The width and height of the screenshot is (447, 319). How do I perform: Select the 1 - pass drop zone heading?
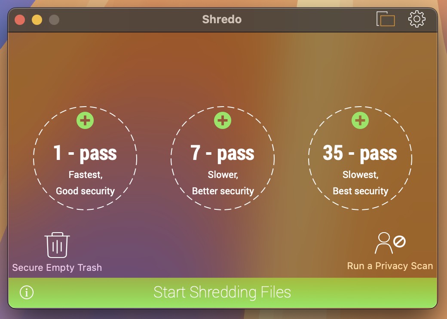(x=85, y=153)
